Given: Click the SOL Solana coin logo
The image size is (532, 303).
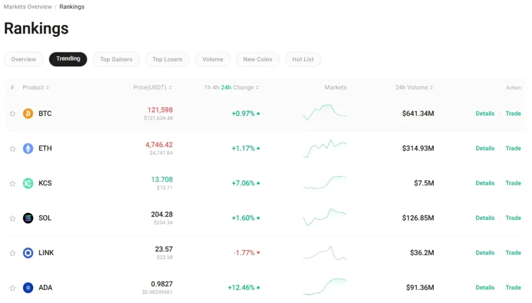Looking at the screenshot, I should click(29, 217).
